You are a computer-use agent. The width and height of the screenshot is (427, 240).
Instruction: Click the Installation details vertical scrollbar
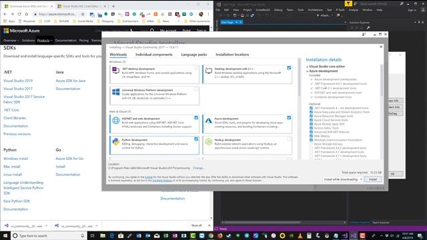click(x=381, y=80)
